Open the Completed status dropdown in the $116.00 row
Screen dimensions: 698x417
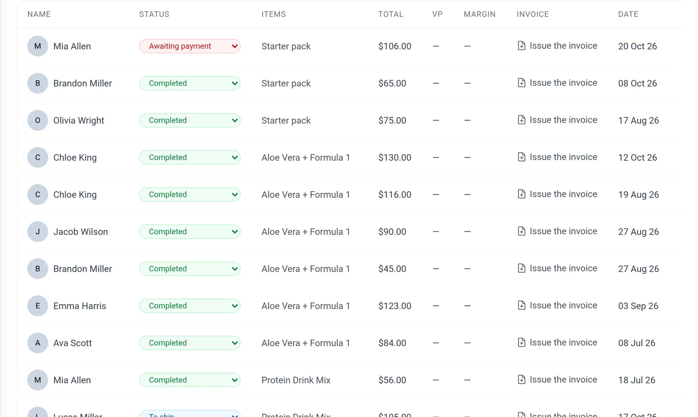click(190, 195)
